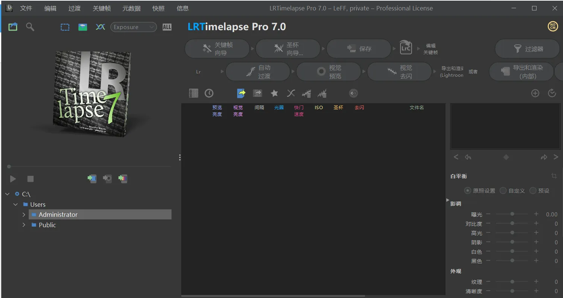Open the 文件 menu
563x298 pixels.
[26, 8]
